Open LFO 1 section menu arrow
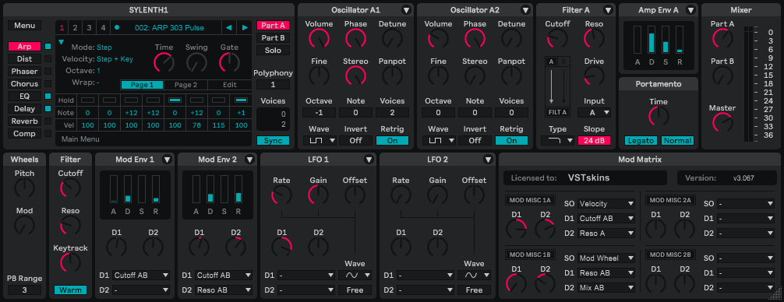784x302 pixels. pyautogui.click(x=369, y=160)
